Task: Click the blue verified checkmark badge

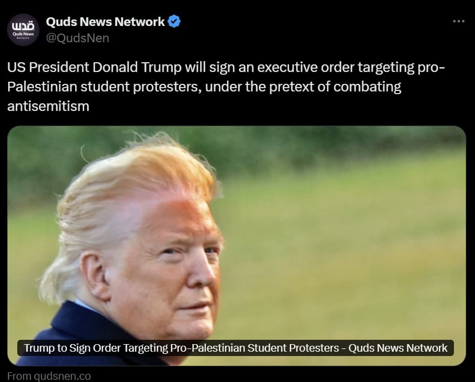Action: point(174,22)
